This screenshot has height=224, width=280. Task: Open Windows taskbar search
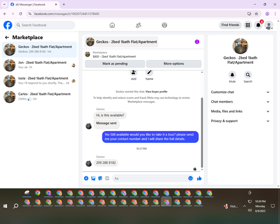coord(16,206)
